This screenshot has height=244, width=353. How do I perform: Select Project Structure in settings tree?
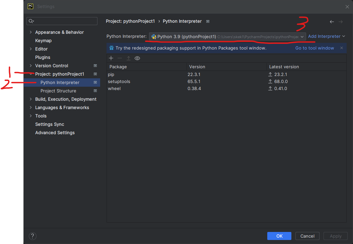58,91
